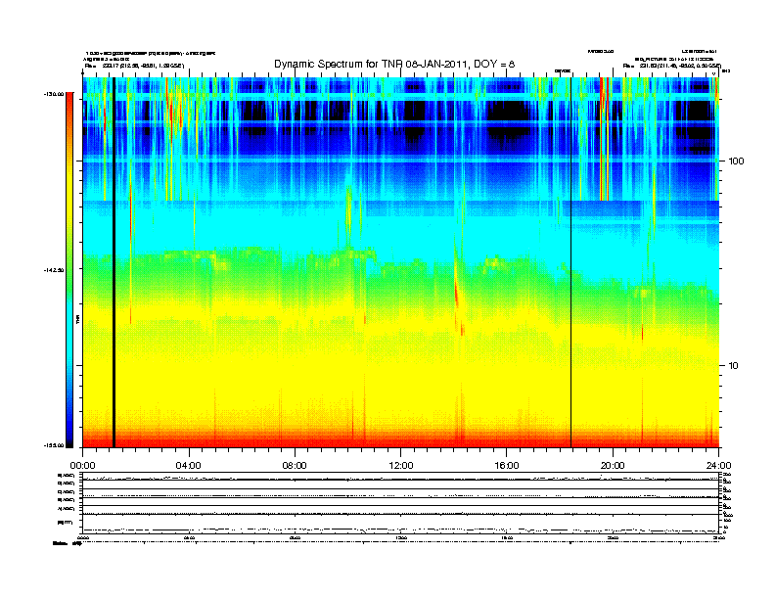The height and width of the screenshot is (599, 775).
Task: Click the 16:00 time axis label
Action: tap(507, 466)
